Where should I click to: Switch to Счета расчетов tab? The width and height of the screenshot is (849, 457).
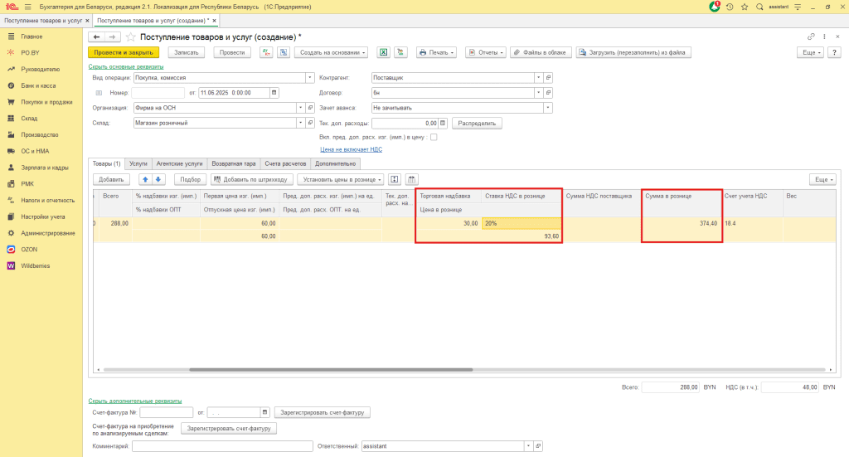click(285, 163)
